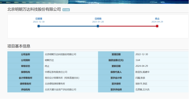The width and height of the screenshot is (189, 99).
Task: Select the 已问询 stage label
Action: coord(98,19)
